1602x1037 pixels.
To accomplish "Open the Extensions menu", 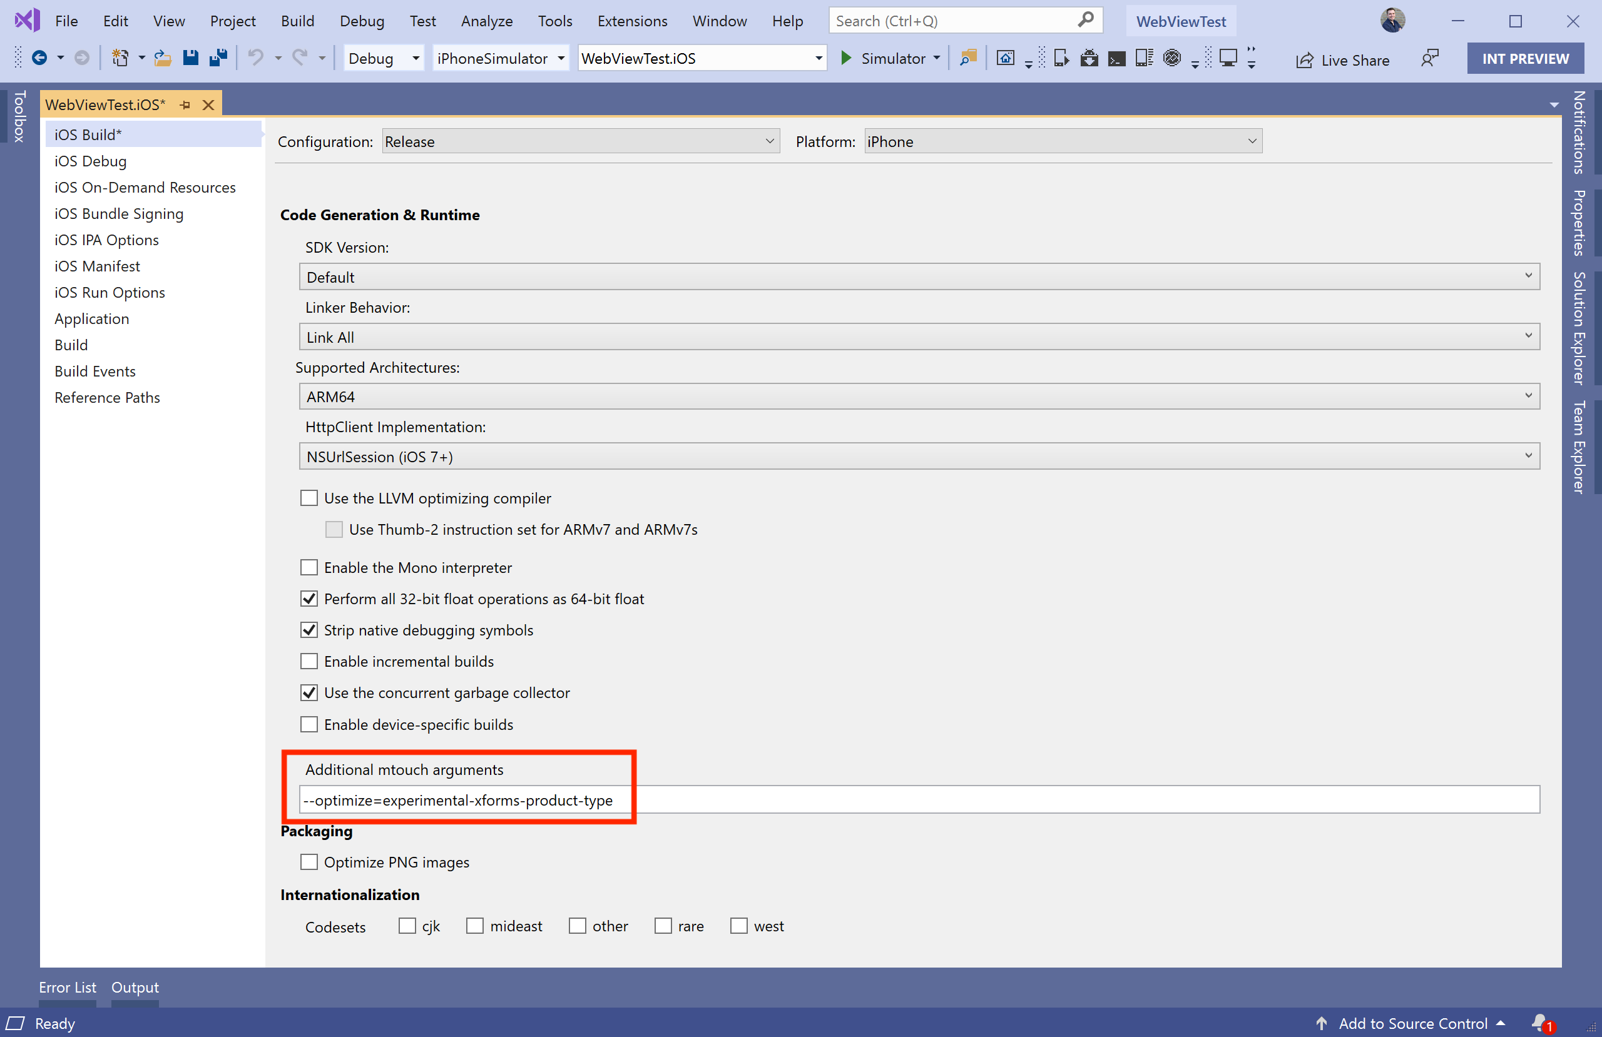I will [x=631, y=21].
